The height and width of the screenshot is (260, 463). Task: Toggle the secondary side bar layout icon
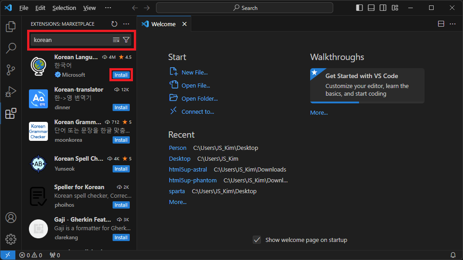click(383, 8)
